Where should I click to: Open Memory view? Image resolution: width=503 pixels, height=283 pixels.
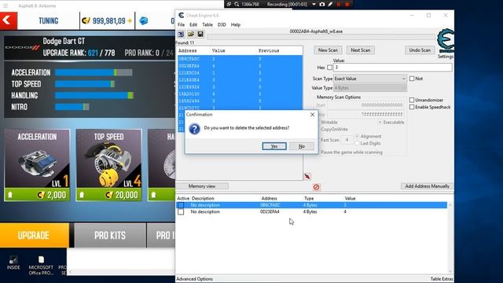(x=202, y=186)
